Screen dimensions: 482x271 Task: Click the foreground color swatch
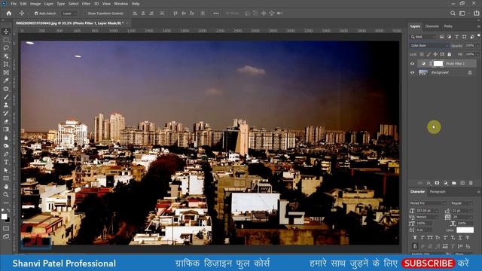click(x=4, y=217)
